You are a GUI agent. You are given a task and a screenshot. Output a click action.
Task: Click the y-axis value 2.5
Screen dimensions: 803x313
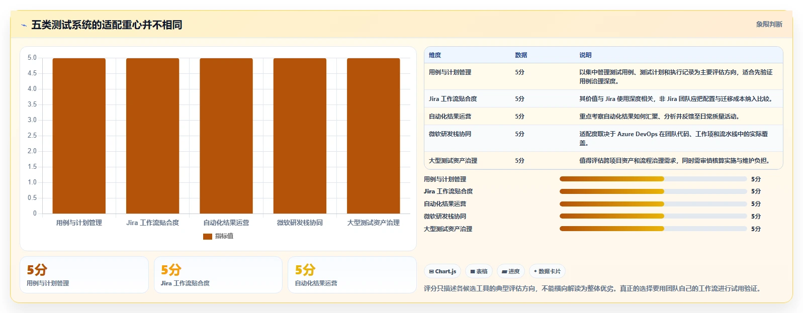pyautogui.click(x=32, y=136)
